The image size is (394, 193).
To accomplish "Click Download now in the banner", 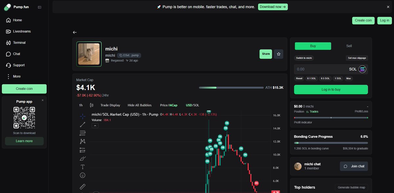I will tap(273, 7).
